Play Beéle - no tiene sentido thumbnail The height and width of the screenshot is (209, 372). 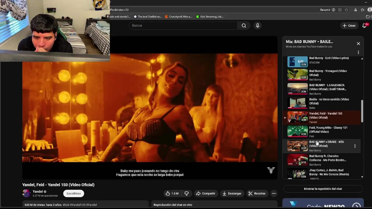(x=297, y=103)
